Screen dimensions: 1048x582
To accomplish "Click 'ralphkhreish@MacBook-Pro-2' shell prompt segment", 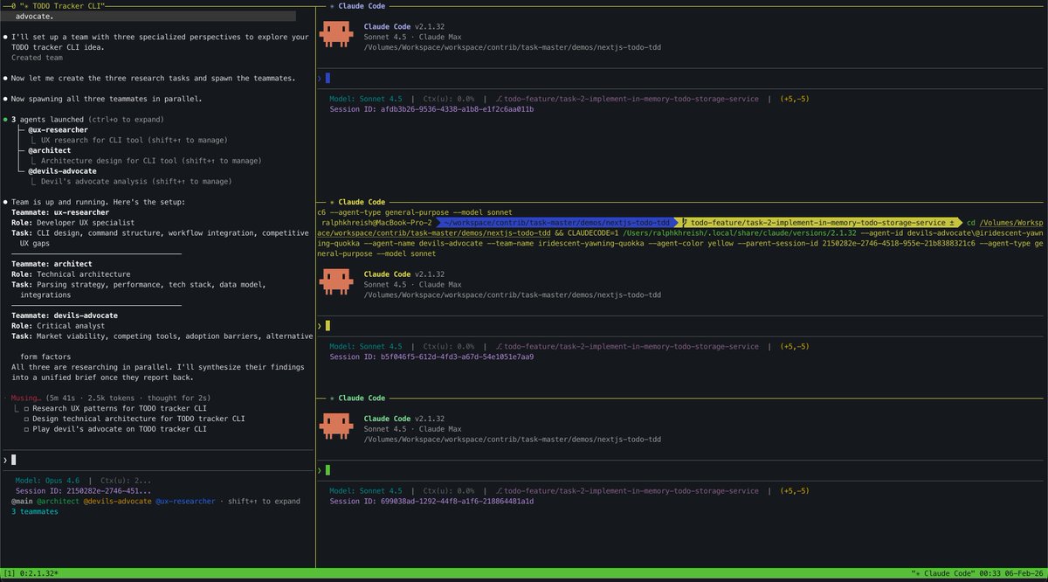I will (376, 223).
